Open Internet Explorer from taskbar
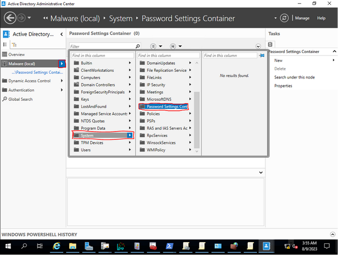 click(x=56, y=246)
